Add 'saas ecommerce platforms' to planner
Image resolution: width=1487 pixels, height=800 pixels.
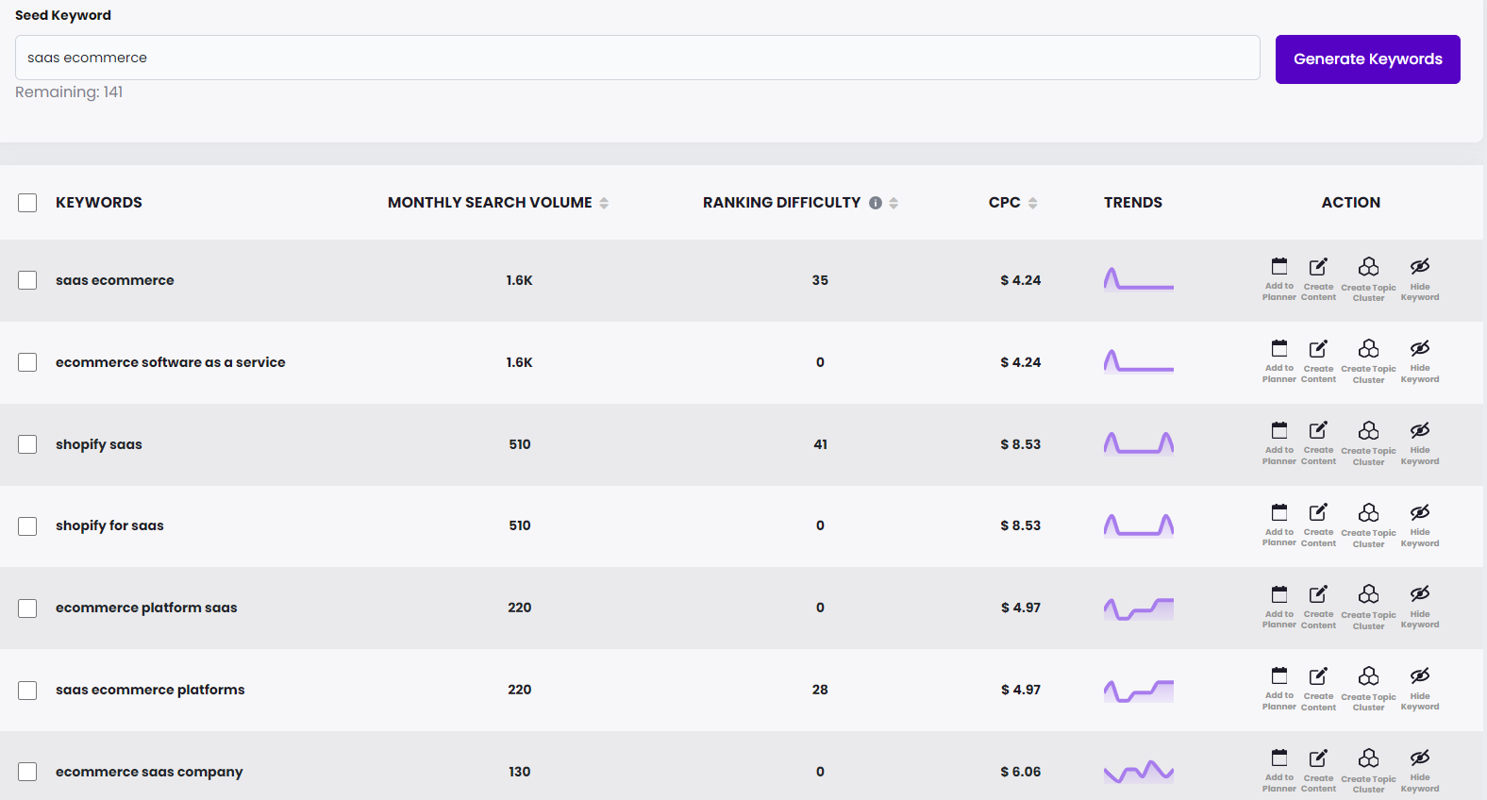point(1279,689)
